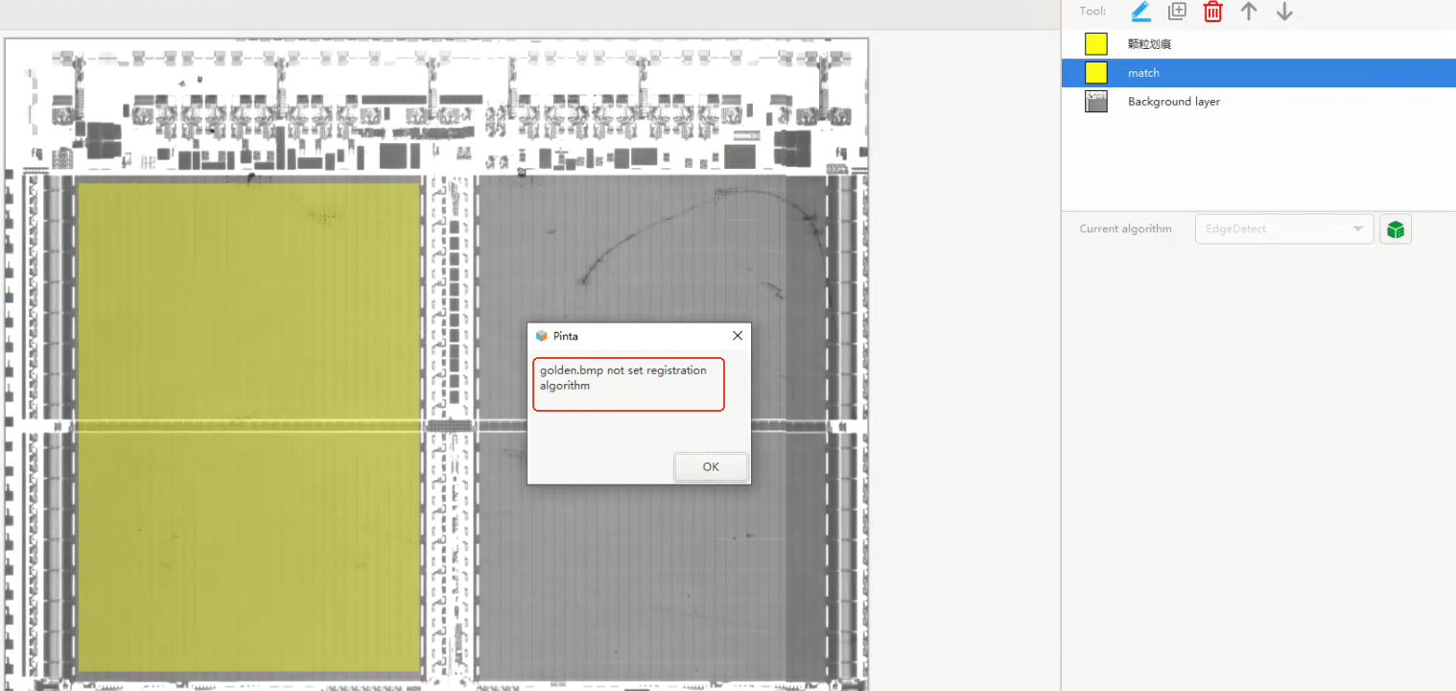Image resolution: width=1456 pixels, height=691 pixels.
Task: Click the Background layer thumbnail
Action: click(1096, 102)
